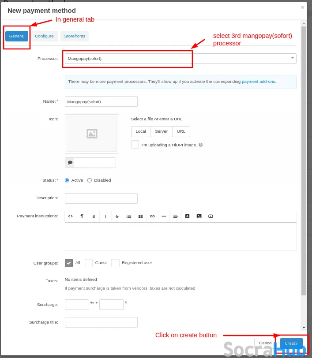
Task: Choose Server file source button
Action: [161, 131]
